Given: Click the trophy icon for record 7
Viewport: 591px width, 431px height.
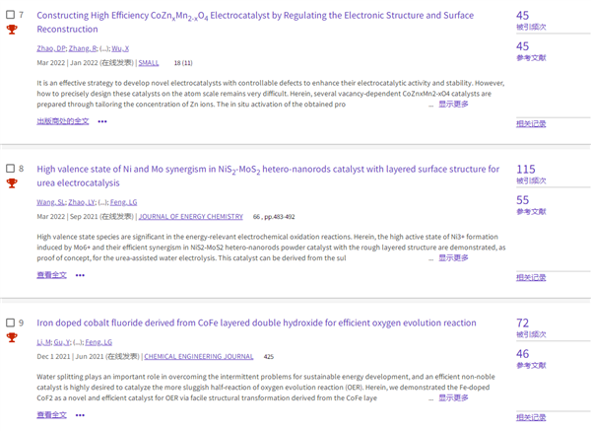Looking at the screenshot, I should [12, 30].
